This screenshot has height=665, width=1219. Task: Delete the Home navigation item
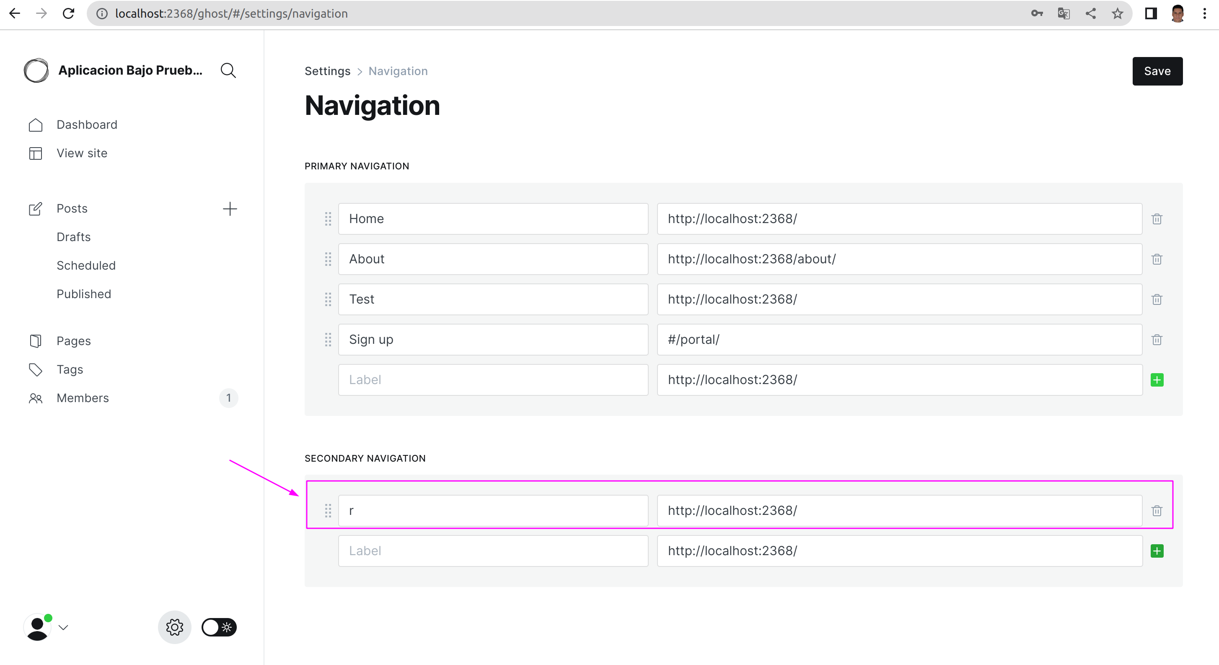(1157, 219)
